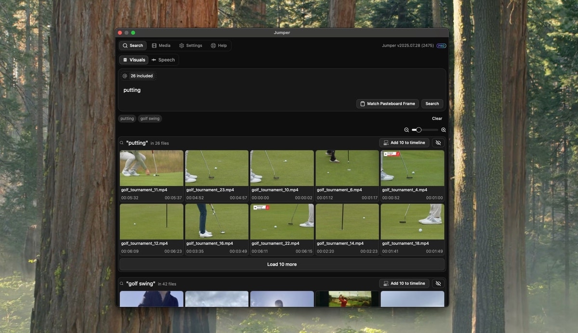
Task: Open the Settings tab
Action: 190,45
